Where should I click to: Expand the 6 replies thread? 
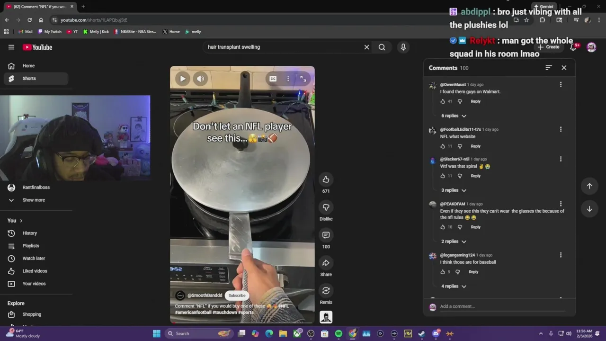click(x=454, y=116)
